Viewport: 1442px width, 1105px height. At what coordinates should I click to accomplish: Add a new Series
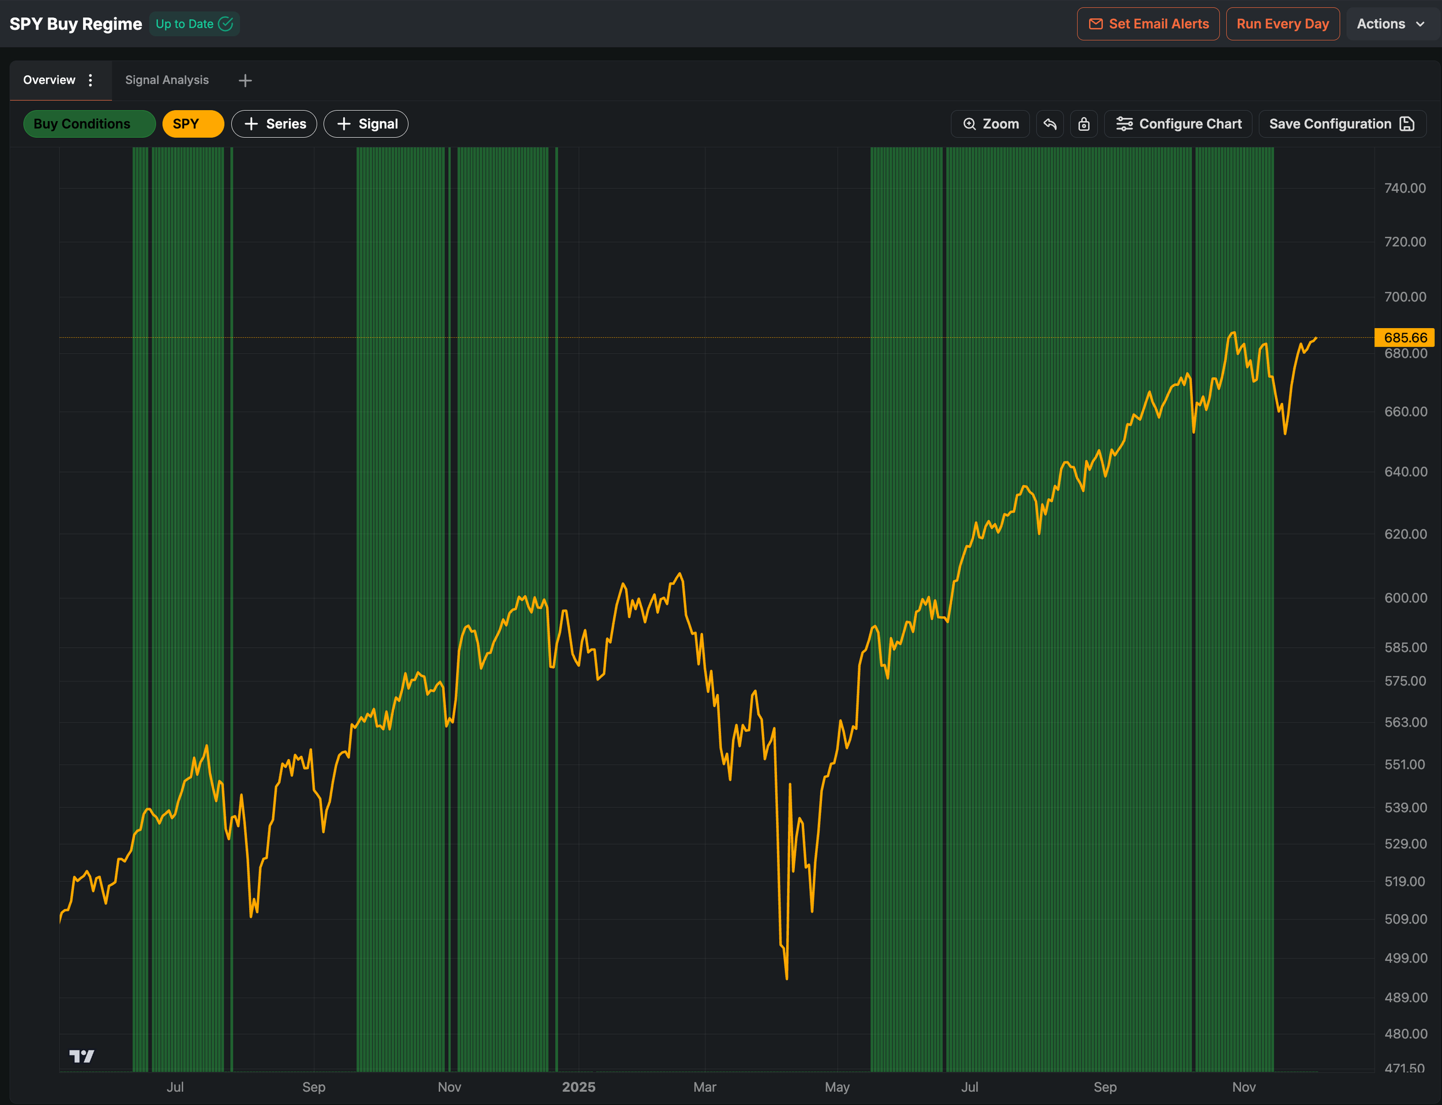275,123
